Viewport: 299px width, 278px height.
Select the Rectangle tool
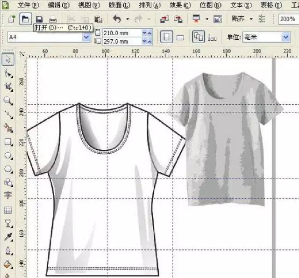click(8, 141)
